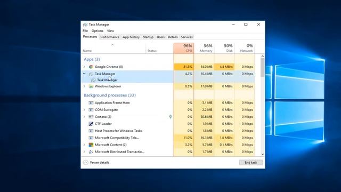
Task: Click the Google Chrome app icon
Action: tap(91, 67)
